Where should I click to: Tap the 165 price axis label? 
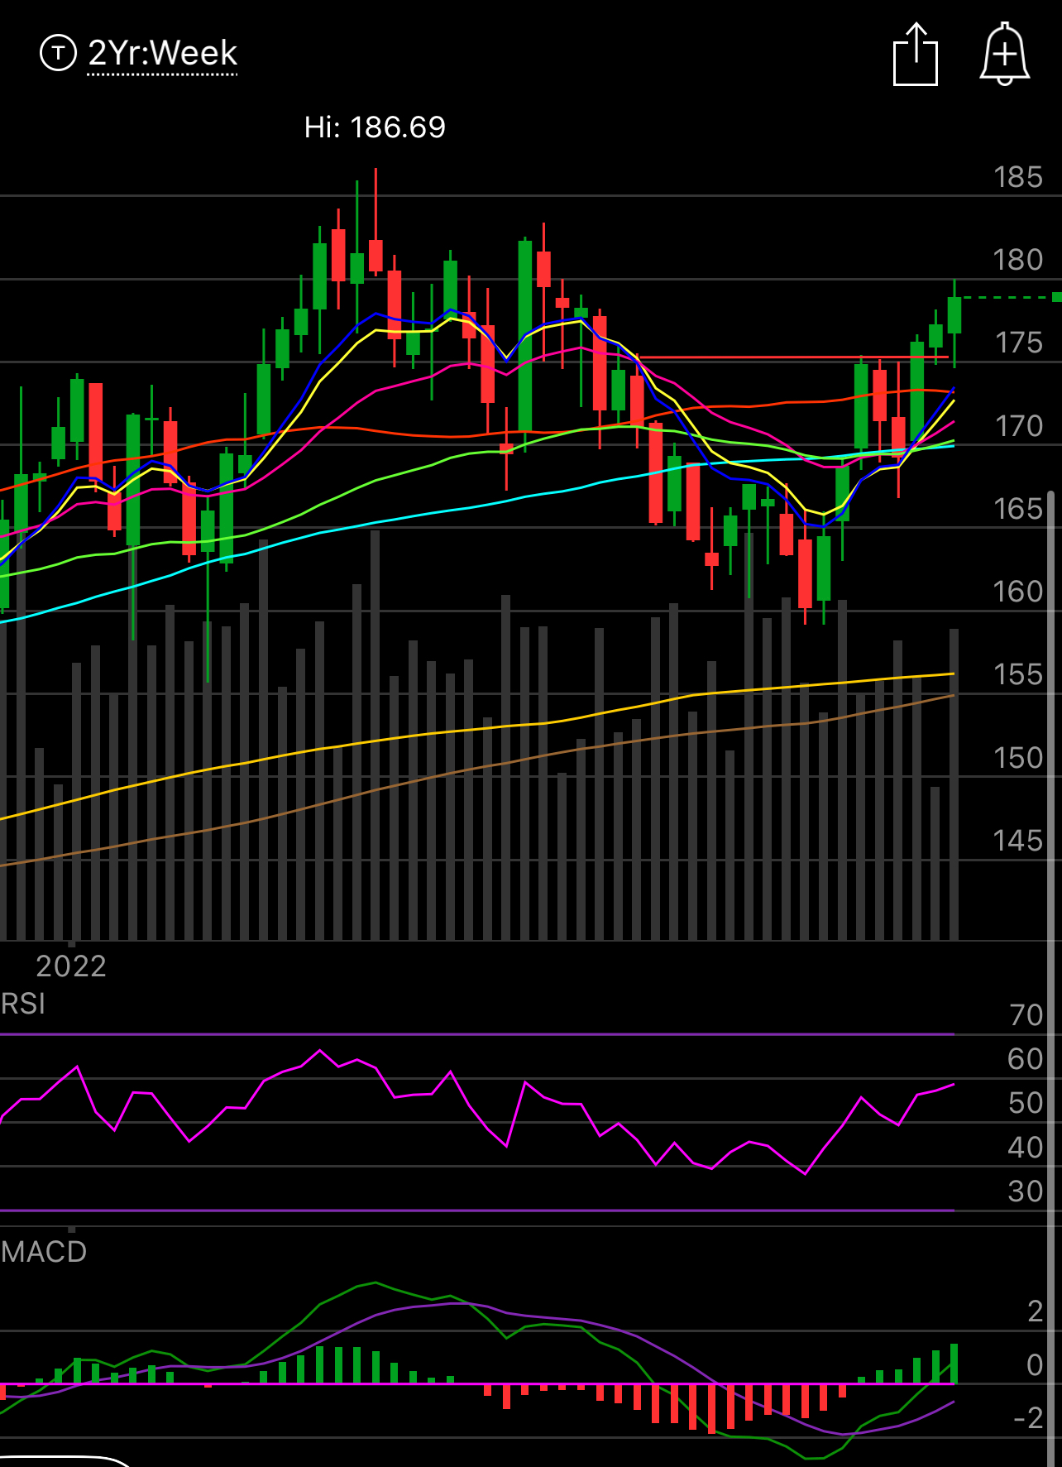(1018, 509)
